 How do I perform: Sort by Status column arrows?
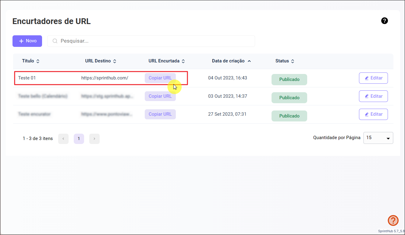[293, 61]
